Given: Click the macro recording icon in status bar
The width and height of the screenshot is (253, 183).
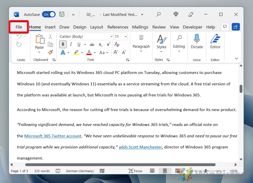Looking at the screenshot, I should 102,171.
